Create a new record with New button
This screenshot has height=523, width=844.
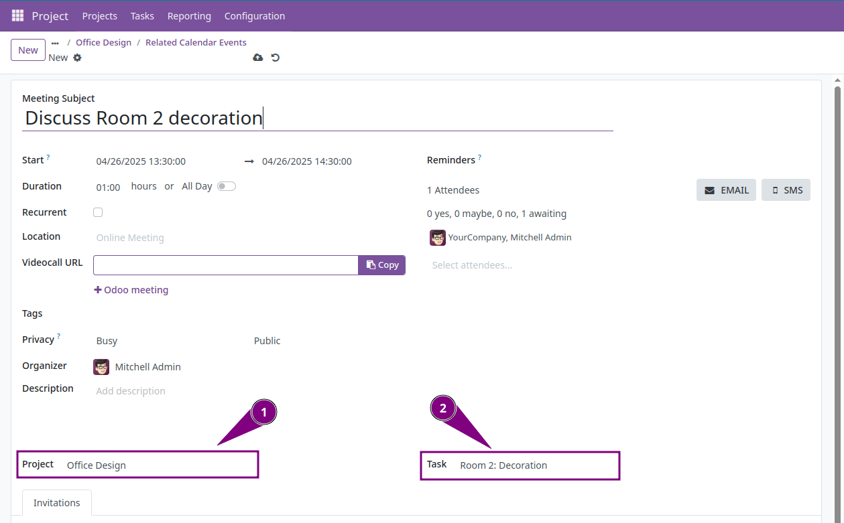coord(27,50)
